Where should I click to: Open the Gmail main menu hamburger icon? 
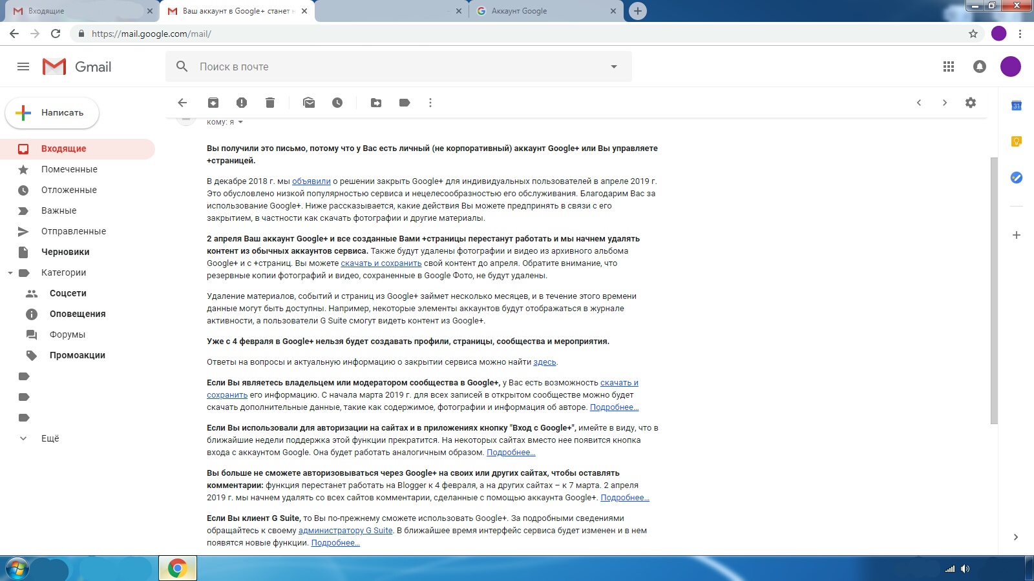click(23, 66)
